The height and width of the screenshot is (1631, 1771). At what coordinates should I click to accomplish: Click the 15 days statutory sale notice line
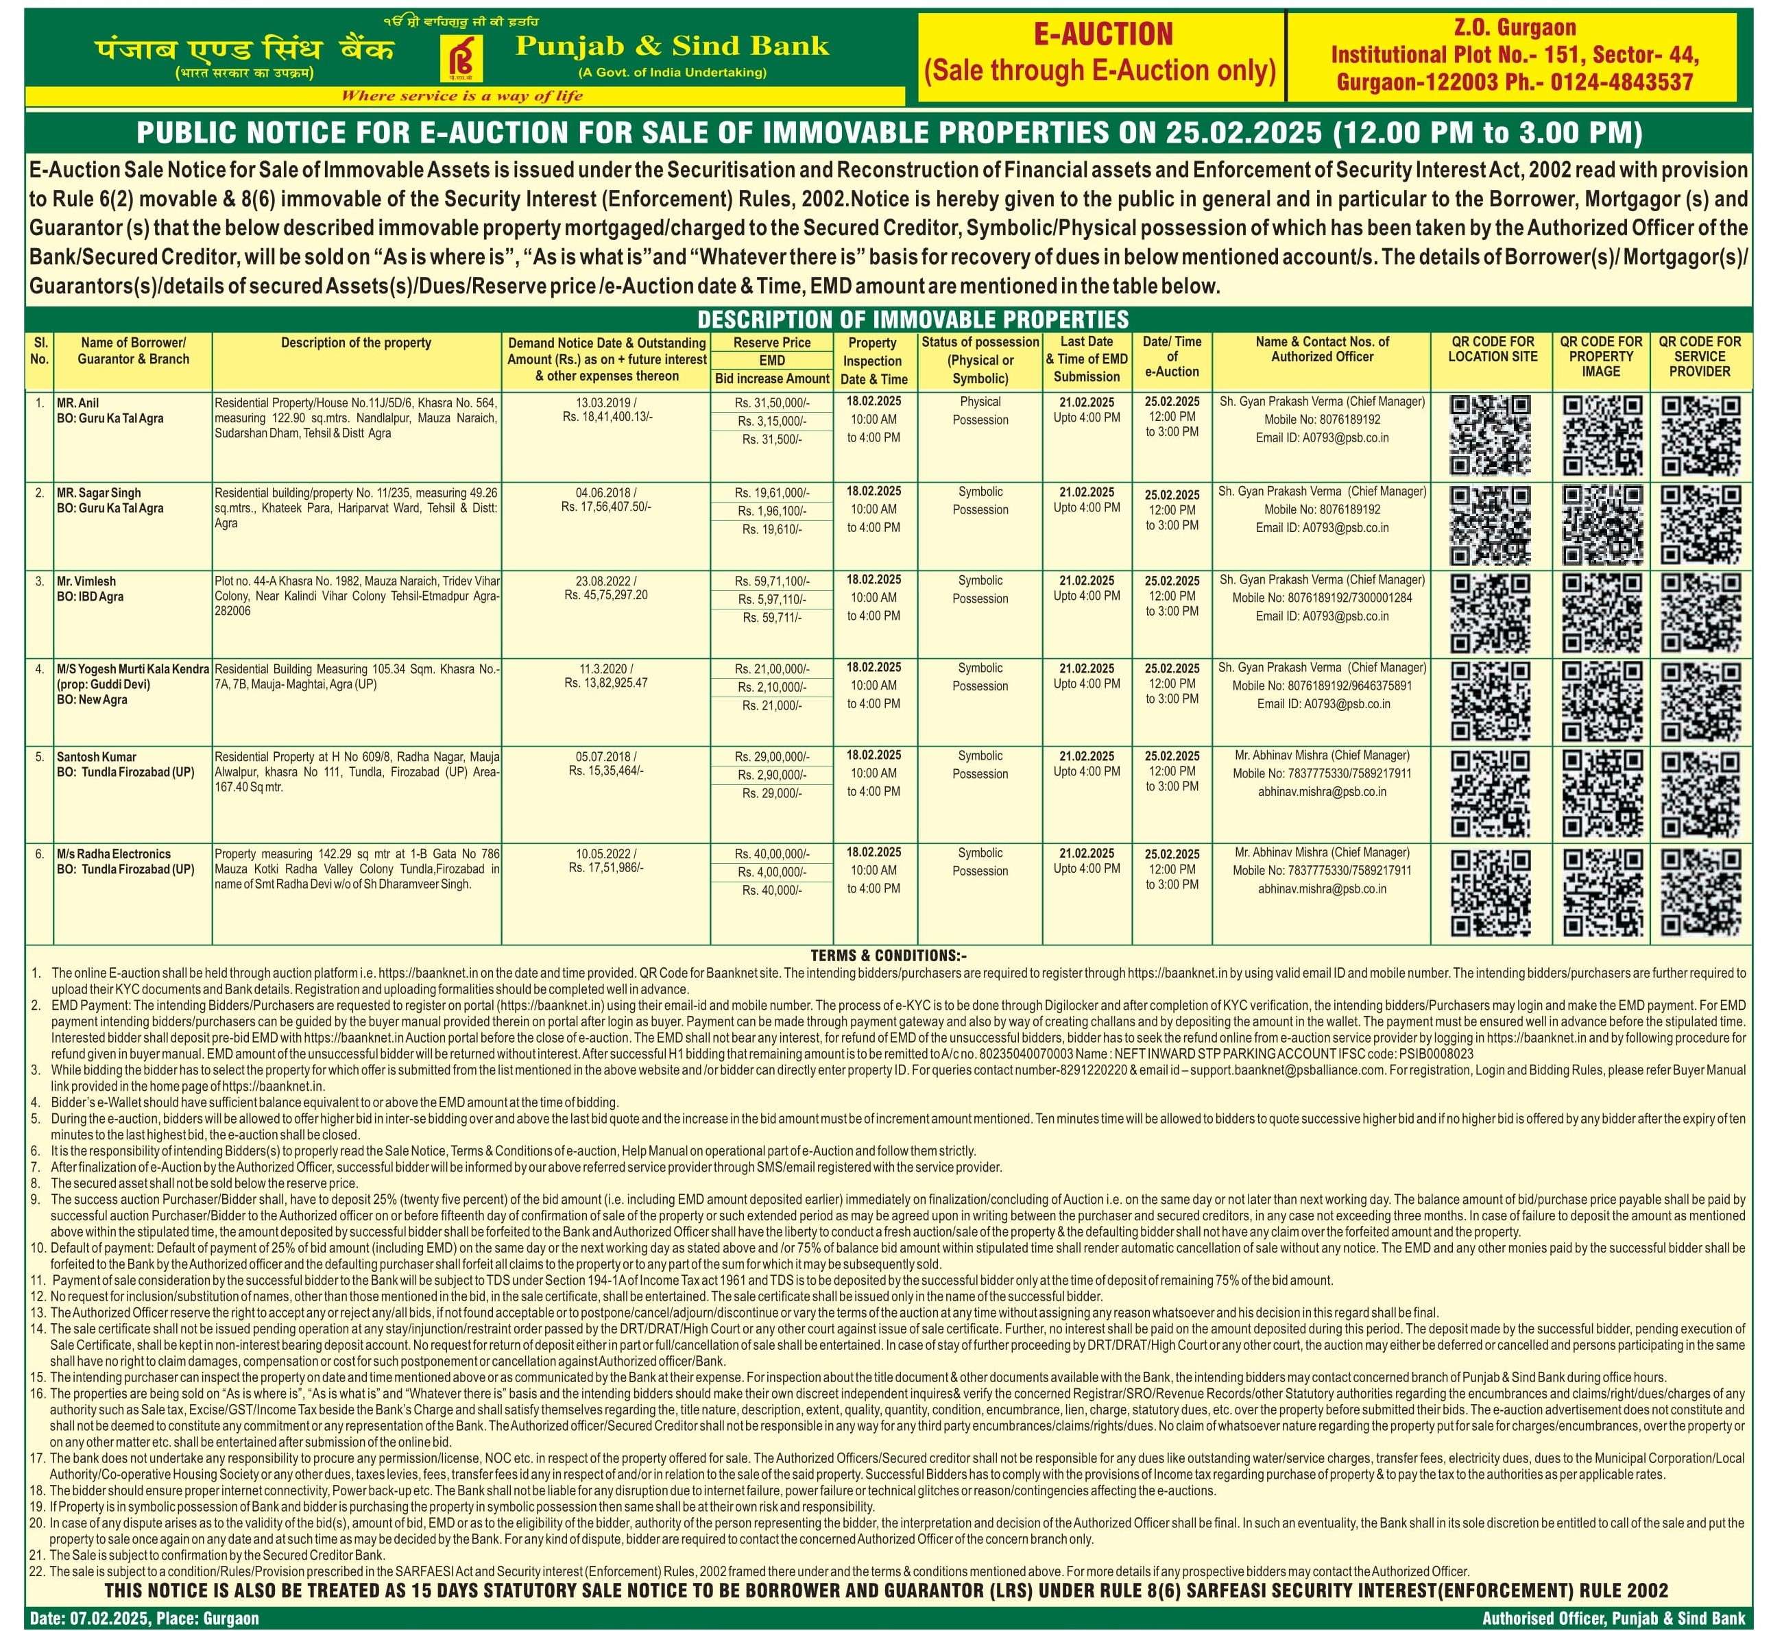click(886, 1591)
